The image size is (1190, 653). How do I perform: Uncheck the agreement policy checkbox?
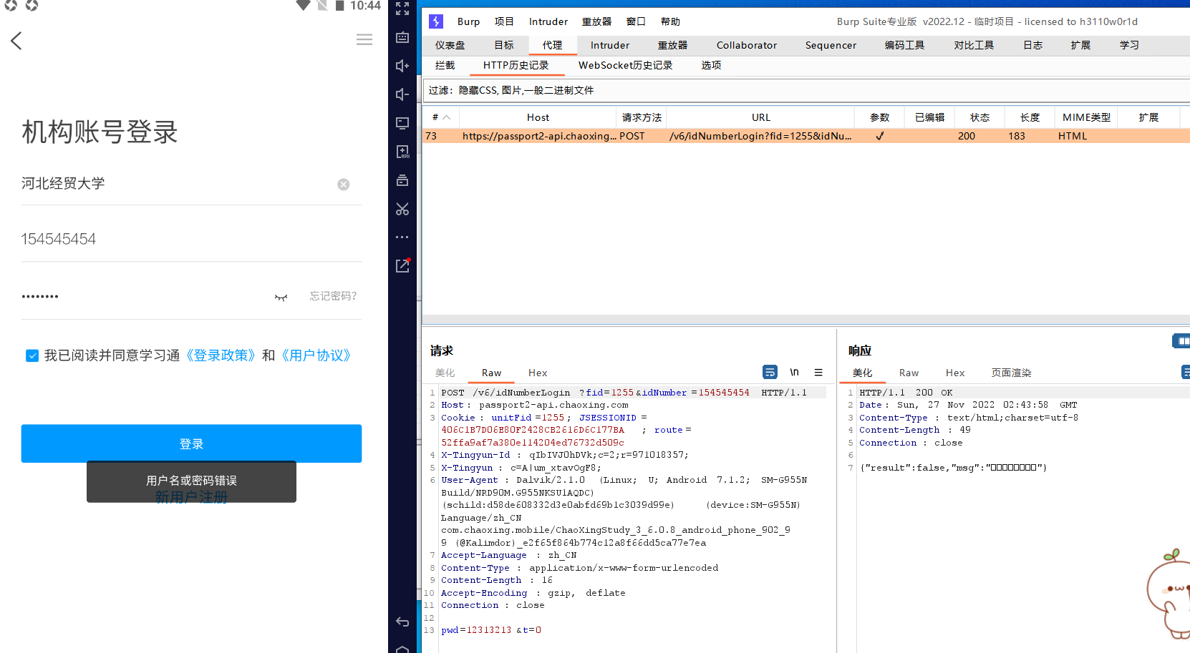tap(32, 355)
